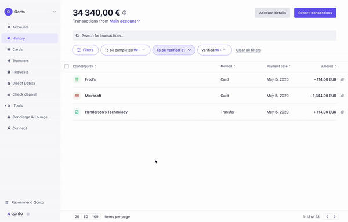
Task: Open the Filters button
Action: (85, 50)
